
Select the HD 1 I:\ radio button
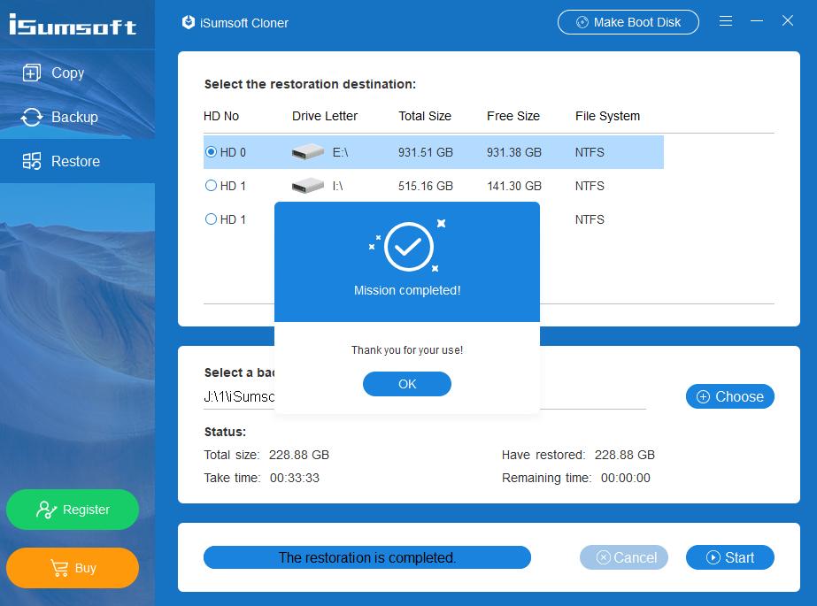click(x=211, y=186)
